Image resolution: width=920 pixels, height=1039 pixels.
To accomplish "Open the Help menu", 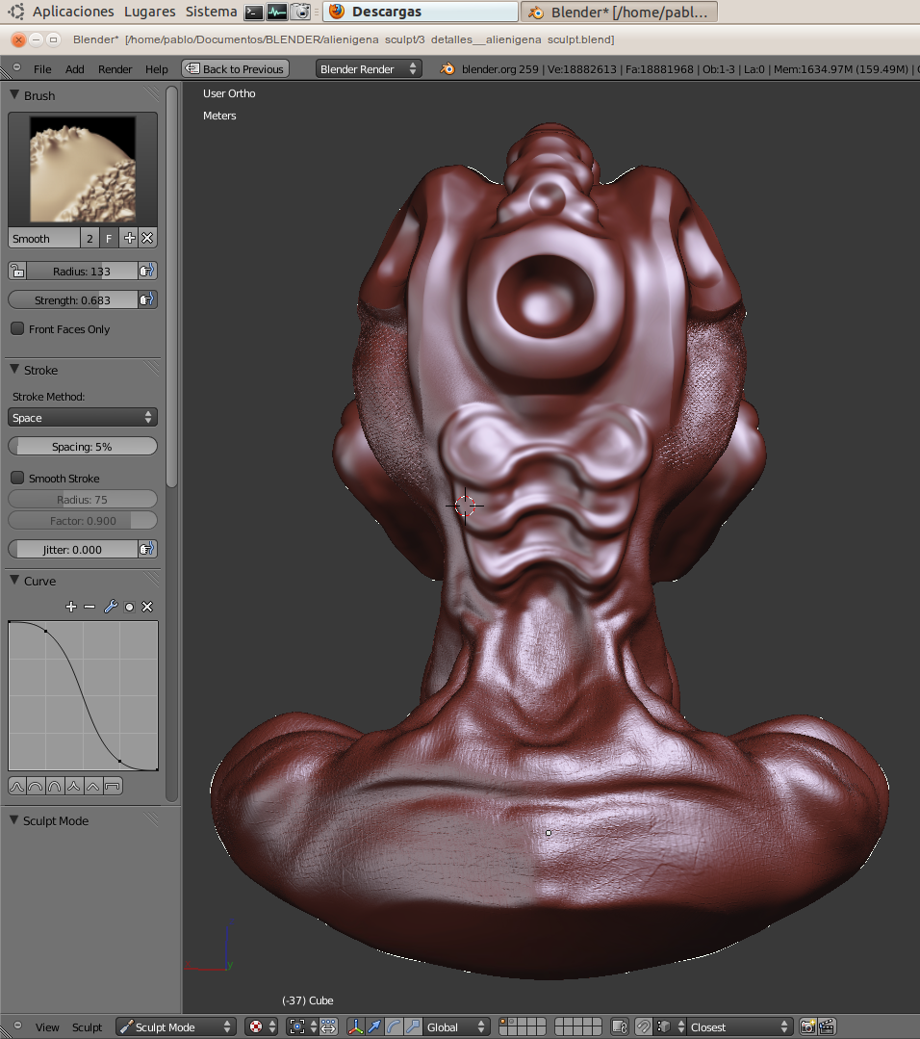I will coord(157,69).
